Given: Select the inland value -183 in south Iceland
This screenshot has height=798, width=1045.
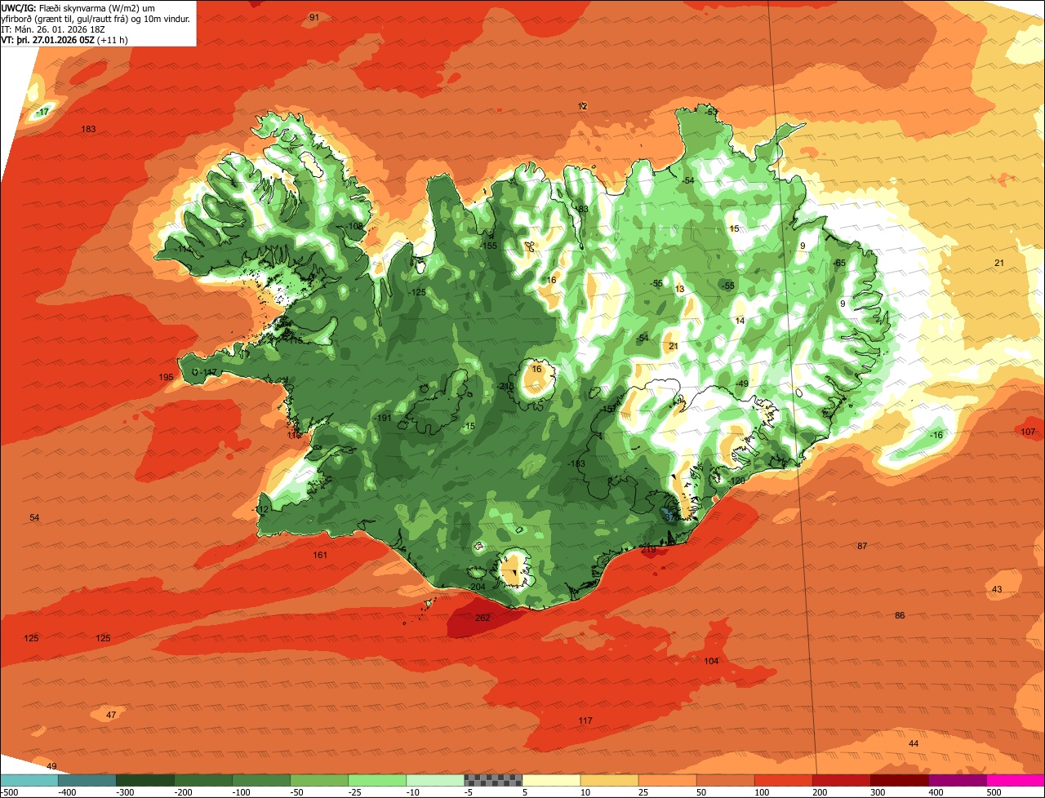Looking at the screenshot, I should 576,463.
